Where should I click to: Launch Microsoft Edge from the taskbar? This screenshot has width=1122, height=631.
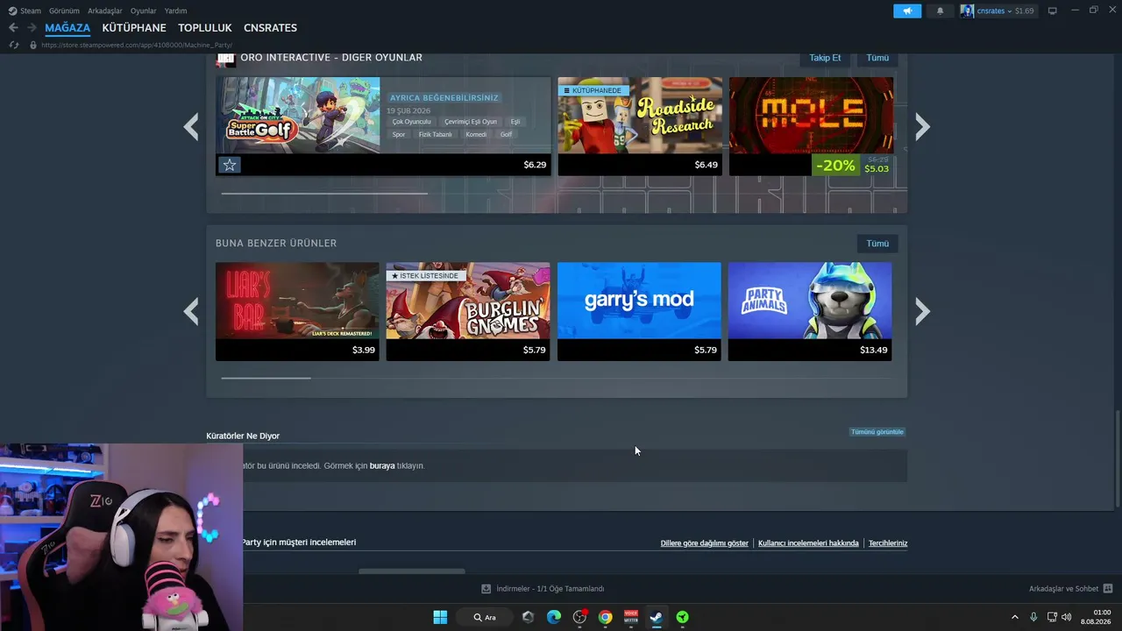[x=554, y=617]
